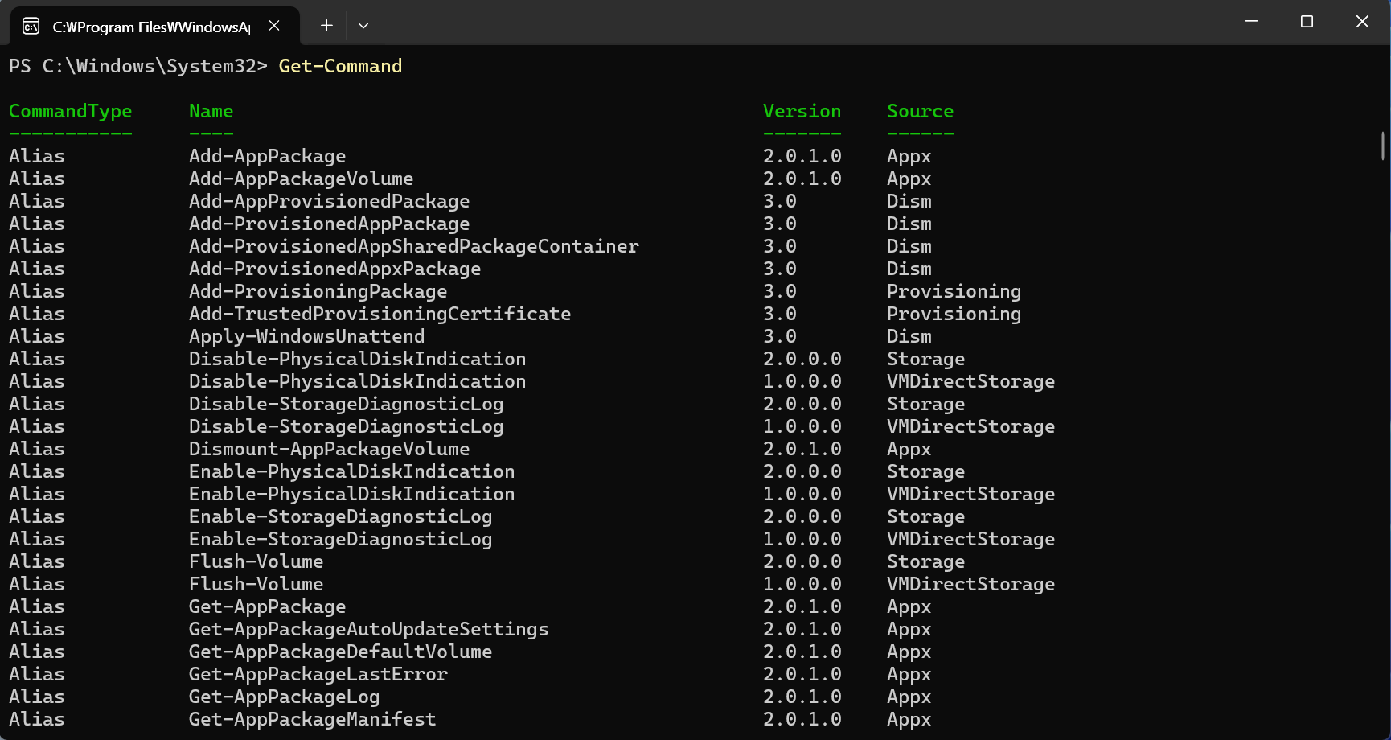Select the C:\Program Files\WindowsApps tab
Screen dimensions: 1391x740
point(155,26)
